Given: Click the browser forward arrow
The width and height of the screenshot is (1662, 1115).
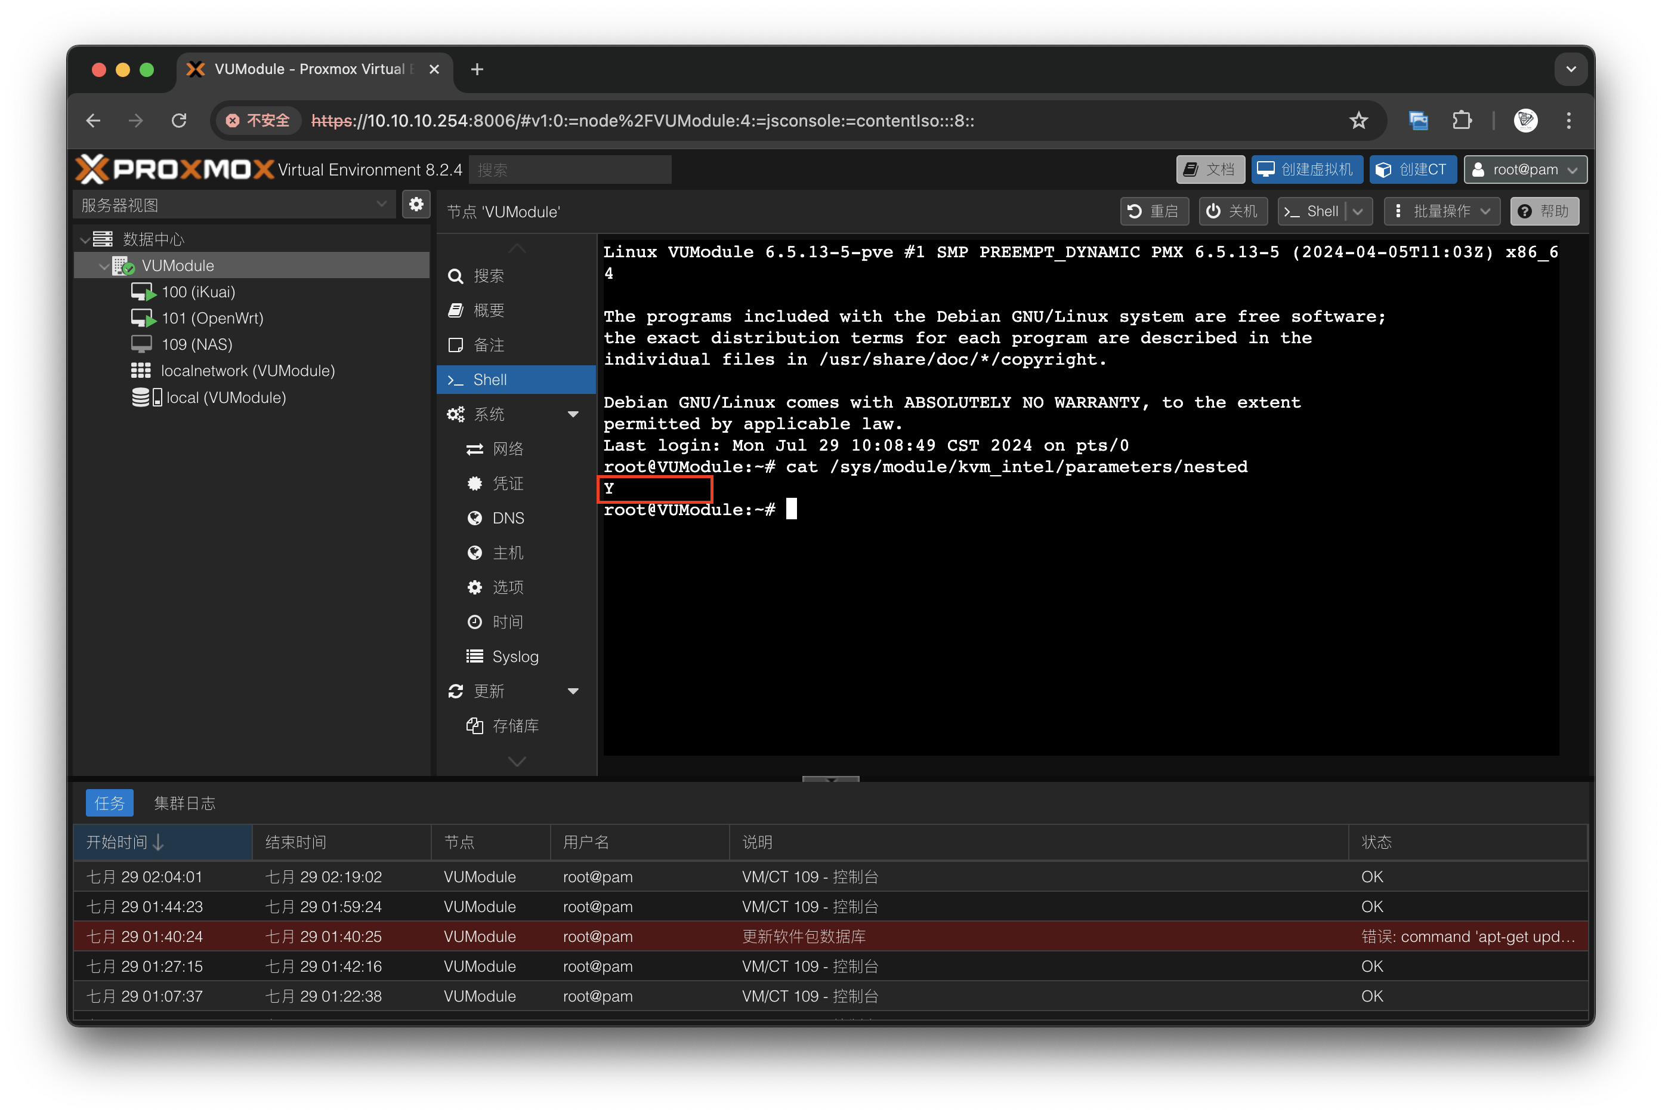Looking at the screenshot, I should pos(136,121).
